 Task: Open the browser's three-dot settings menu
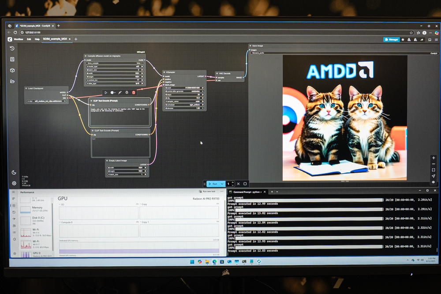[x=430, y=33]
